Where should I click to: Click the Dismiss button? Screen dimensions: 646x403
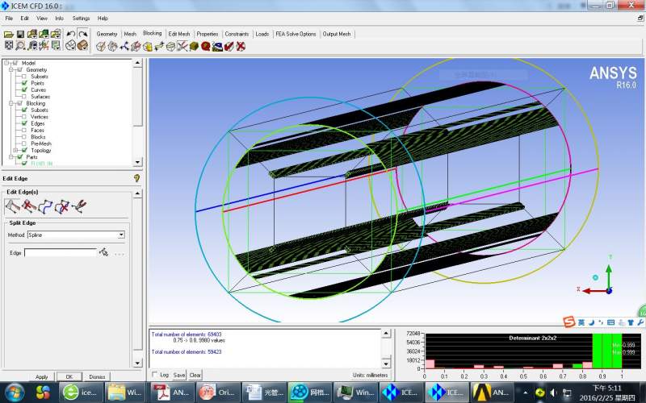[97, 376]
